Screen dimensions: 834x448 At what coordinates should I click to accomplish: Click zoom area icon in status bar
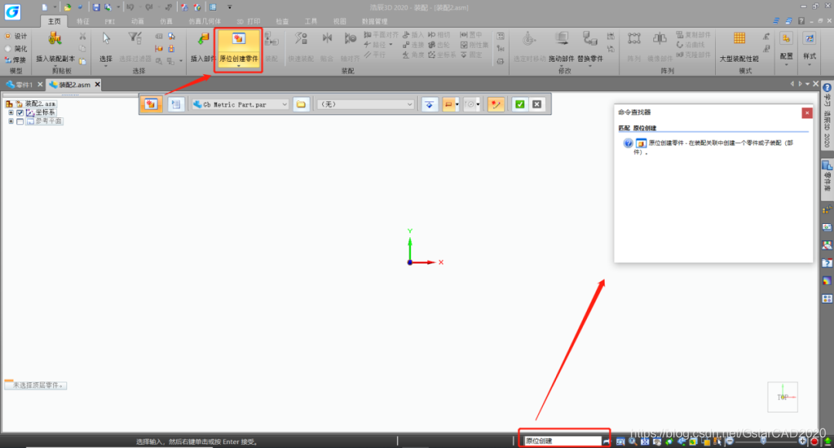coord(620,441)
